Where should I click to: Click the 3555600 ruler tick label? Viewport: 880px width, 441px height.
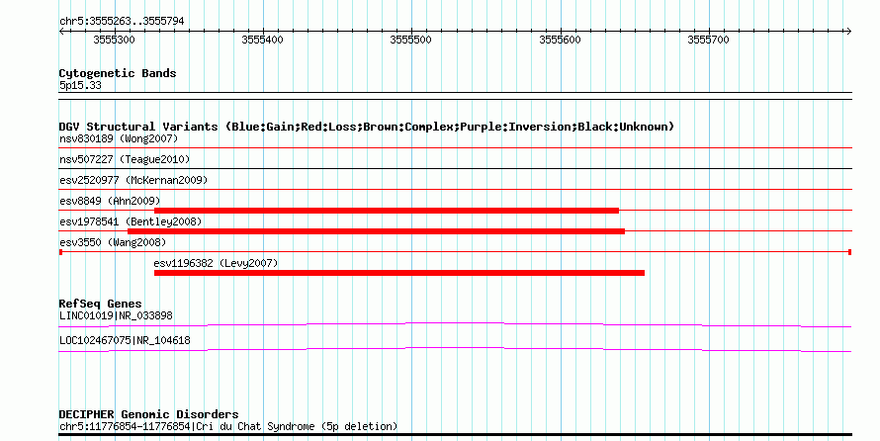point(560,40)
